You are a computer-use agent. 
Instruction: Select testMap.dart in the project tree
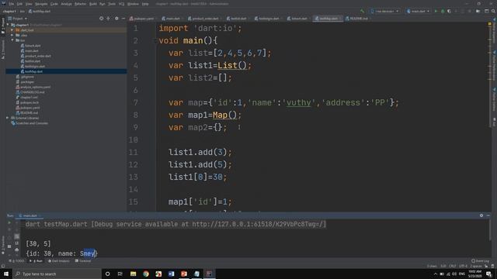click(x=33, y=71)
